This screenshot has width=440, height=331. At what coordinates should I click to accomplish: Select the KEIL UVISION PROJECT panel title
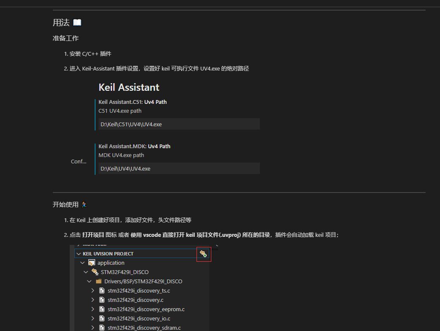(x=108, y=254)
